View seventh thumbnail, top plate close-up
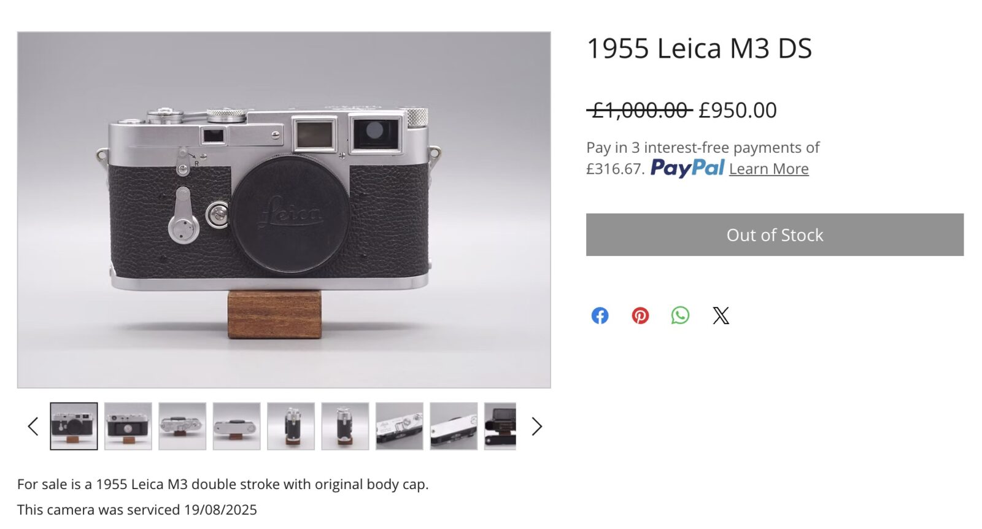982x529 pixels. tap(400, 427)
